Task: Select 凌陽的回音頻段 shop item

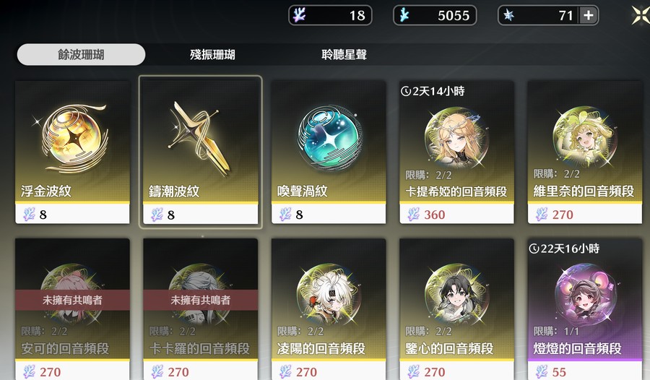Action: tap(329, 309)
